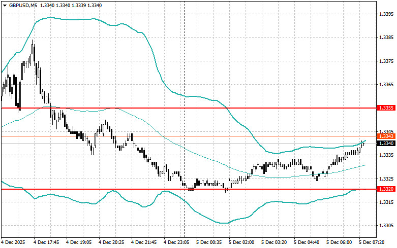The height and width of the screenshot is (248, 397).
Task: Click the OHLC values 1.3340 1.3340 1.3339 1.3340
Action: [x=71, y=5]
